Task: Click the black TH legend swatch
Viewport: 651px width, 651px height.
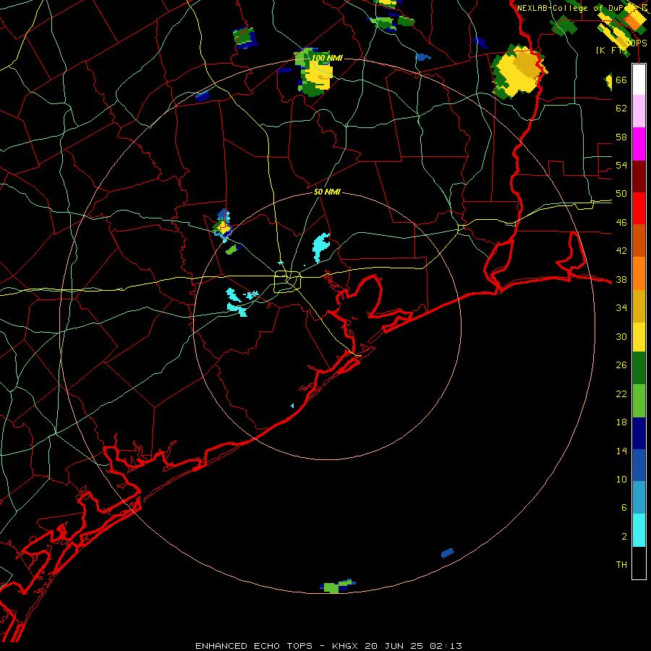Action: 639,563
